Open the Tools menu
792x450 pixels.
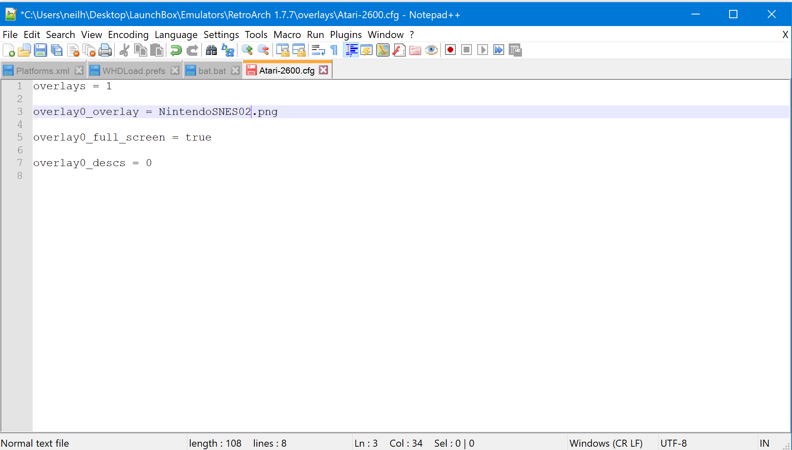(x=256, y=35)
